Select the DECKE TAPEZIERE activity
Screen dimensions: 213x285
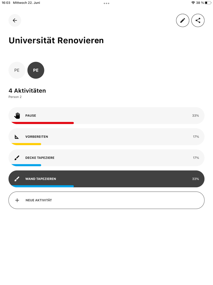[106, 157]
